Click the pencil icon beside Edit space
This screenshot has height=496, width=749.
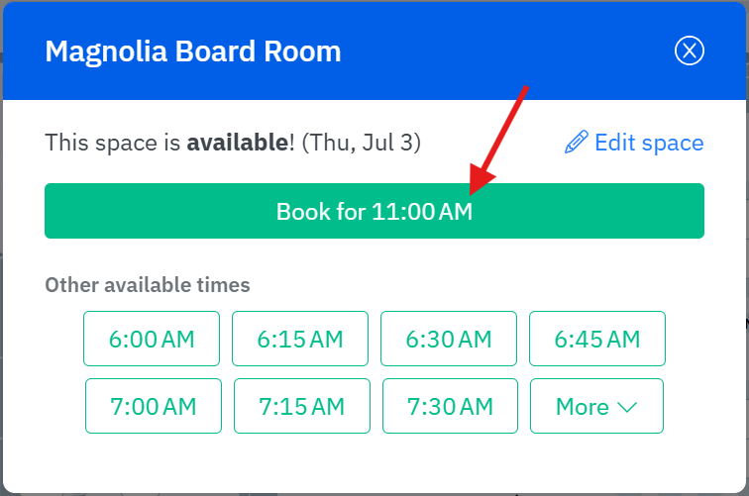576,143
